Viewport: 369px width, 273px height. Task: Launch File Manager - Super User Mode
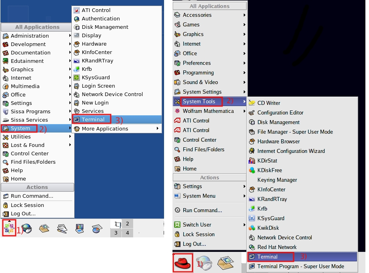[x=302, y=132]
